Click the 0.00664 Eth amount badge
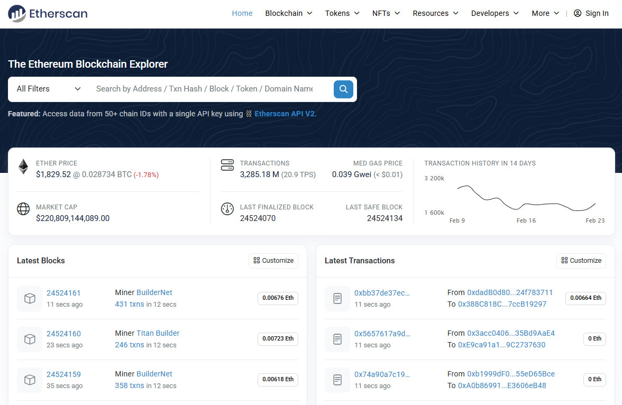This screenshot has width=622, height=405. tap(586, 298)
